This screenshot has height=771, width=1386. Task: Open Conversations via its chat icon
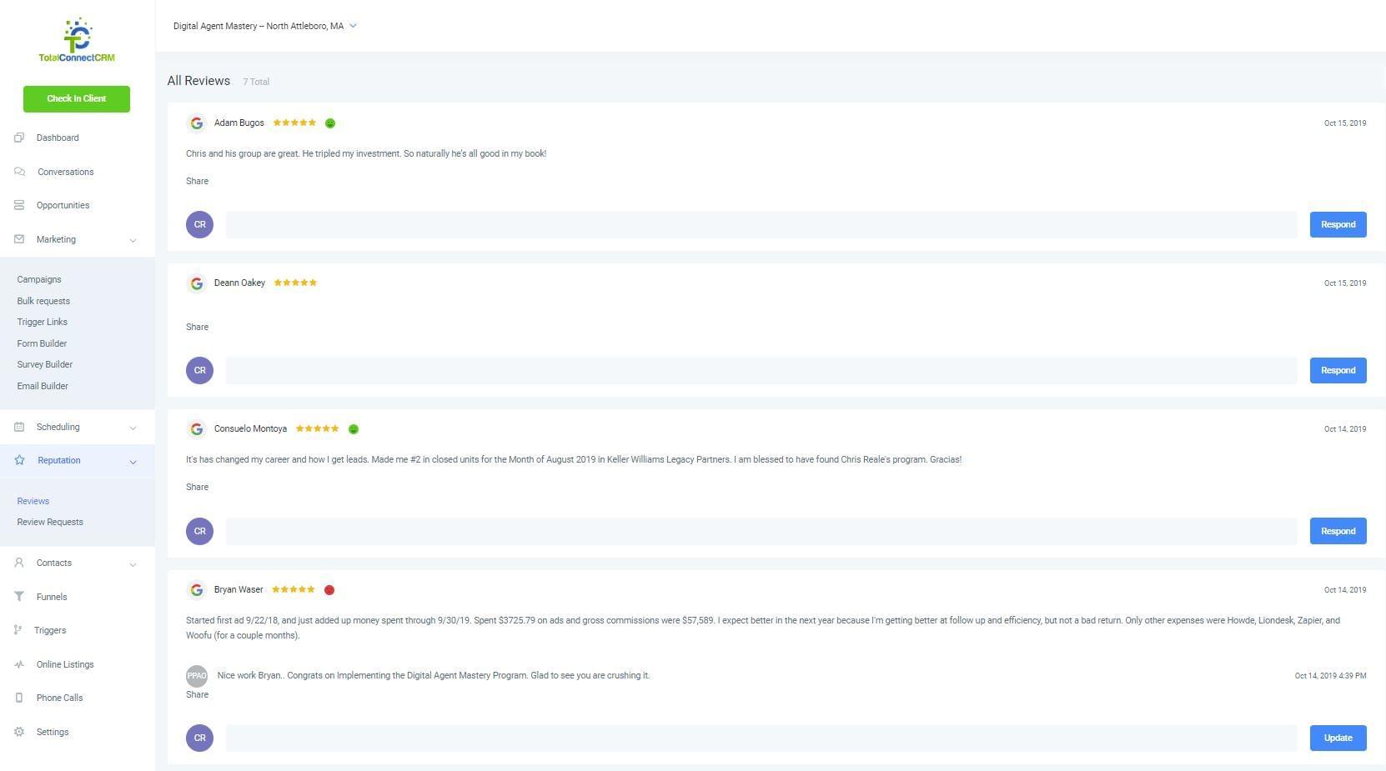pyautogui.click(x=19, y=172)
